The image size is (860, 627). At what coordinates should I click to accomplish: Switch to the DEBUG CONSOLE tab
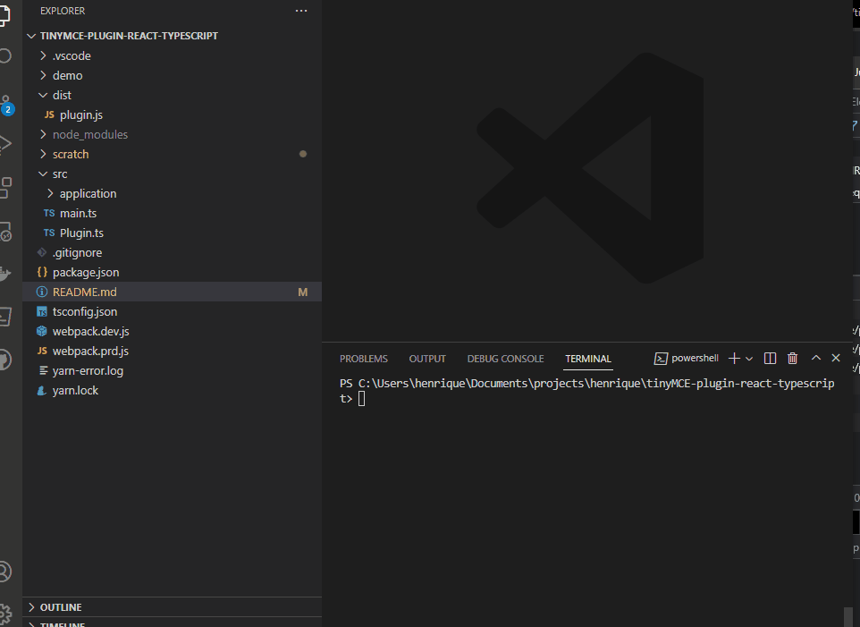[505, 358]
